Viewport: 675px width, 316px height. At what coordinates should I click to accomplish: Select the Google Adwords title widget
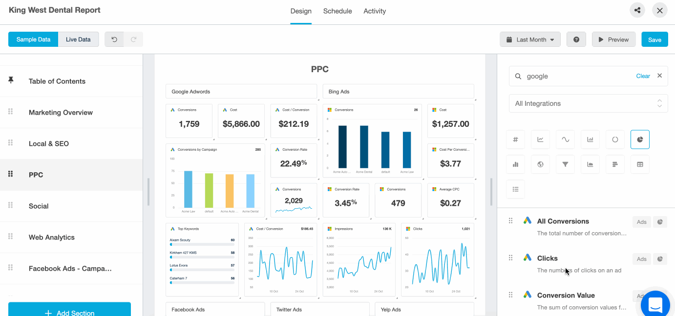(241, 92)
